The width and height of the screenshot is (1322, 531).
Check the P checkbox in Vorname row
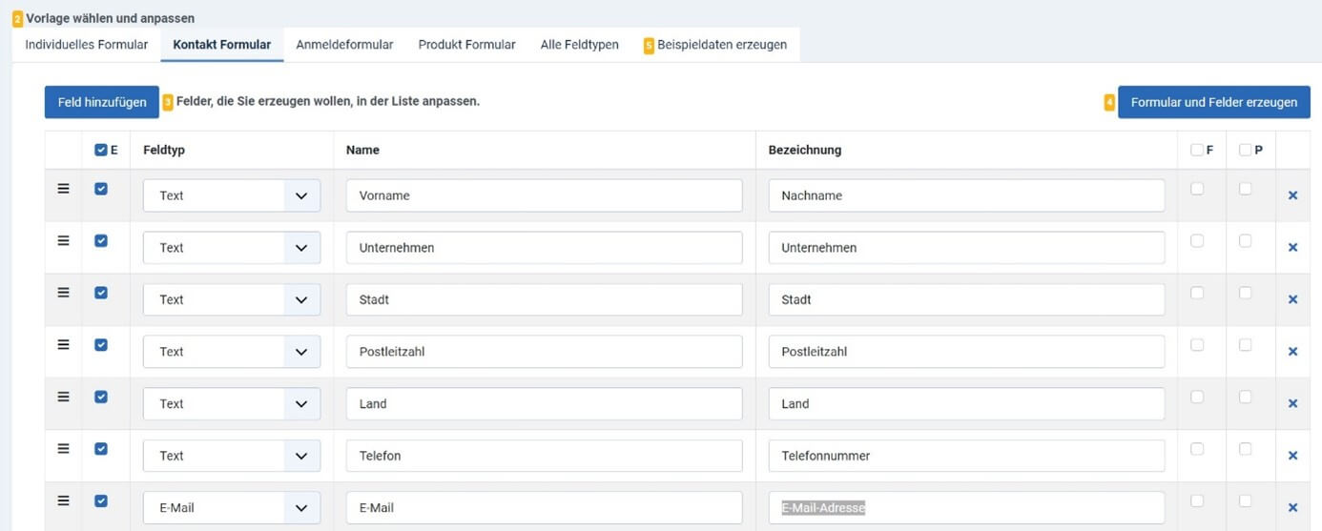[1245, 189]
